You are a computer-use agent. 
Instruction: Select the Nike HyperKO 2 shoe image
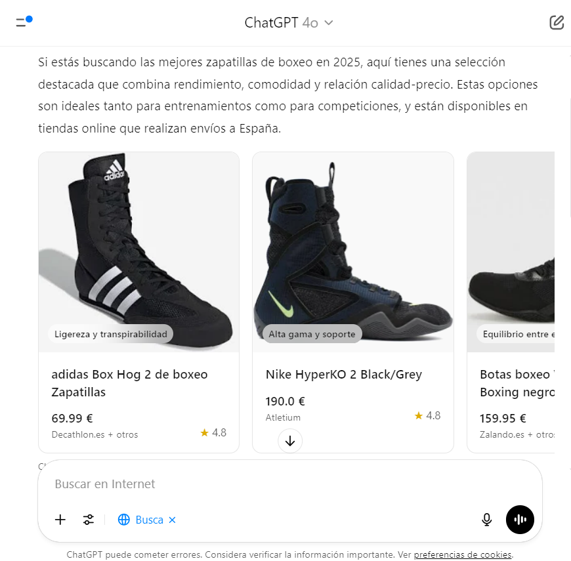pyautogui.click(x=353, y=252)
